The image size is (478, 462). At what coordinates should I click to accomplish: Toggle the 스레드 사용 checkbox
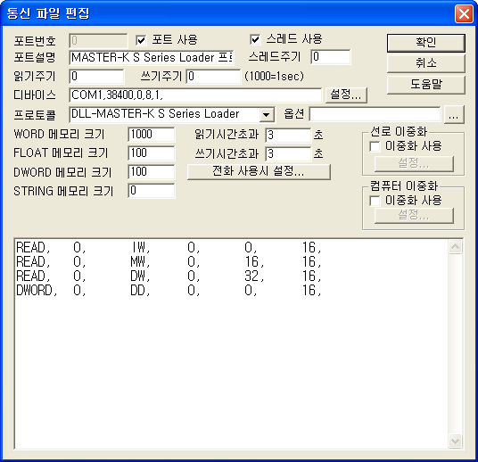255,39
